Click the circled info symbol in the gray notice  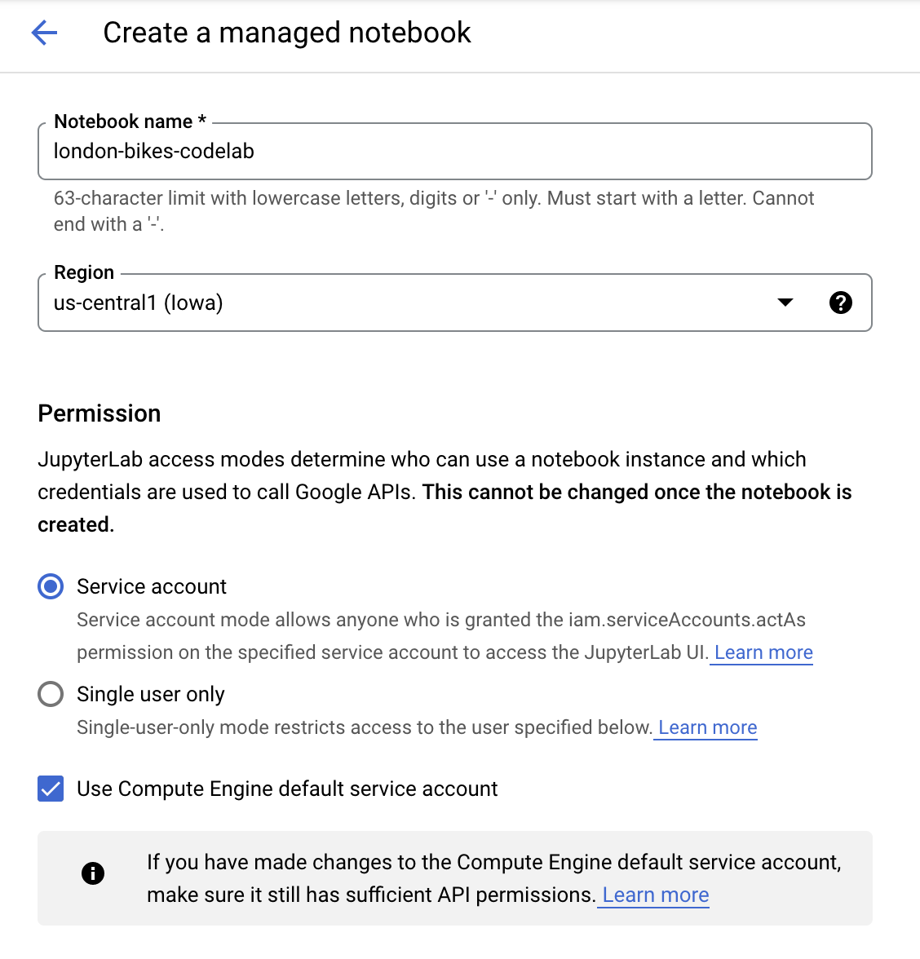coord(93,873)
